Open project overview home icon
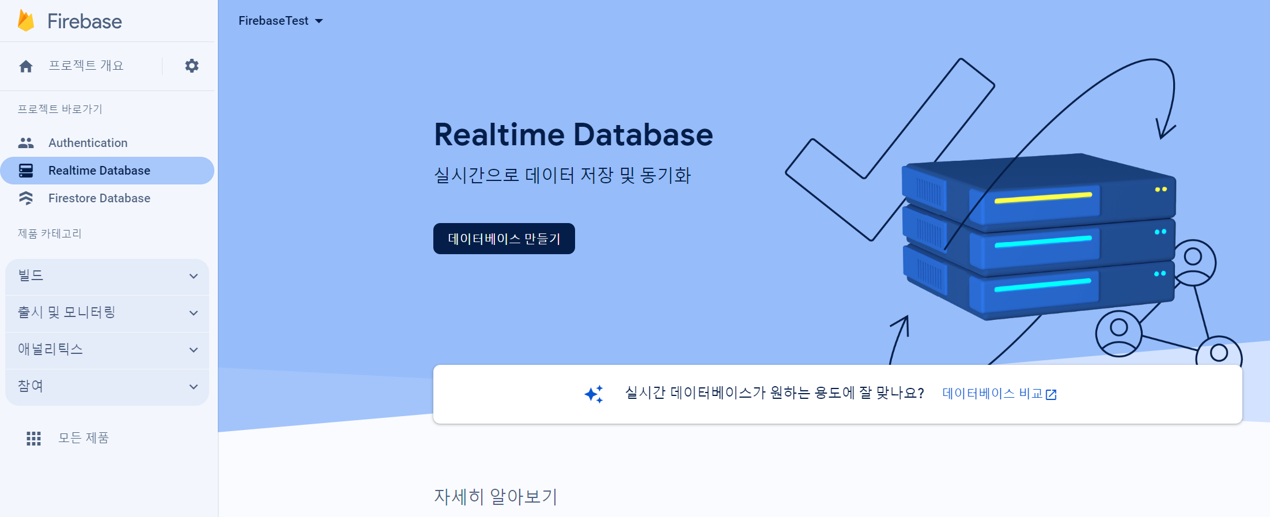Screen dimensions: 1270x517 (26, 66)
